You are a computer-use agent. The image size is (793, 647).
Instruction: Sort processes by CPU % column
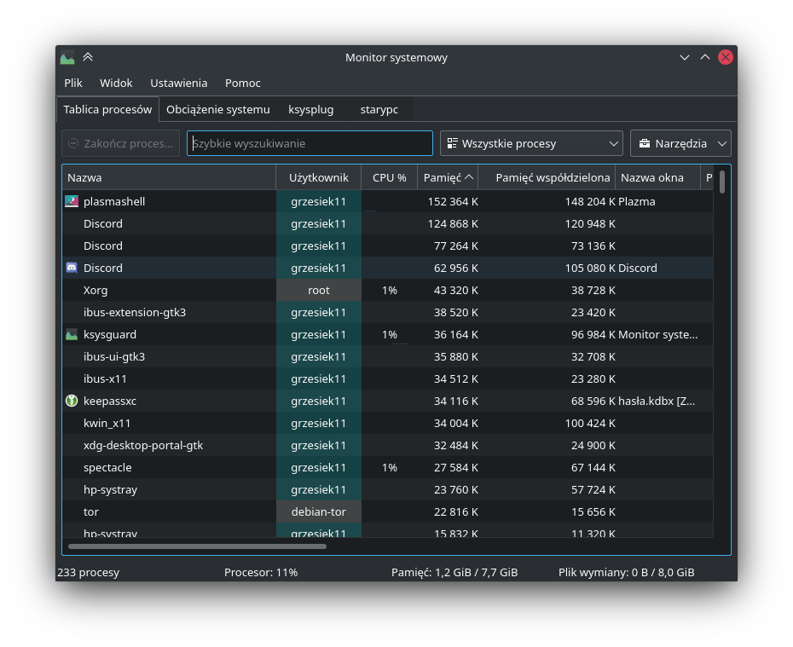point(389,177)
